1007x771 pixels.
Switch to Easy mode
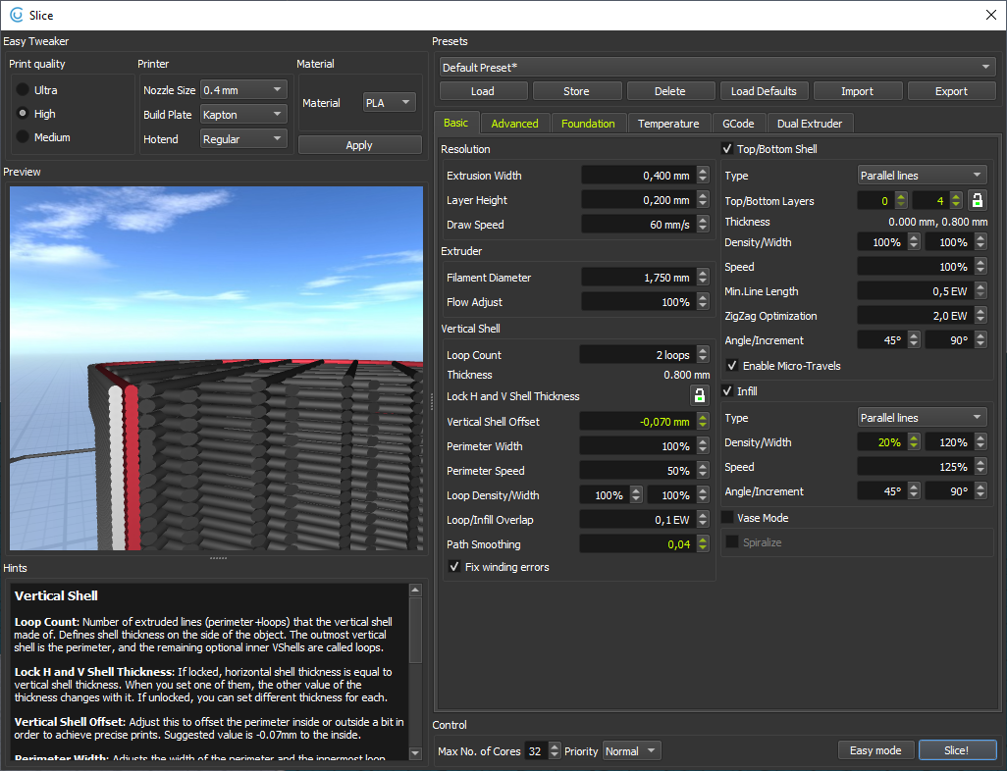point(875,750)
